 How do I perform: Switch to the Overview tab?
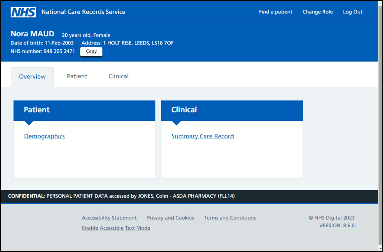coord(32,77)
